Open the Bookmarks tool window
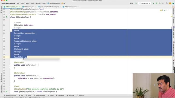Screen dimensions: 175x98 tap(1, 77)
